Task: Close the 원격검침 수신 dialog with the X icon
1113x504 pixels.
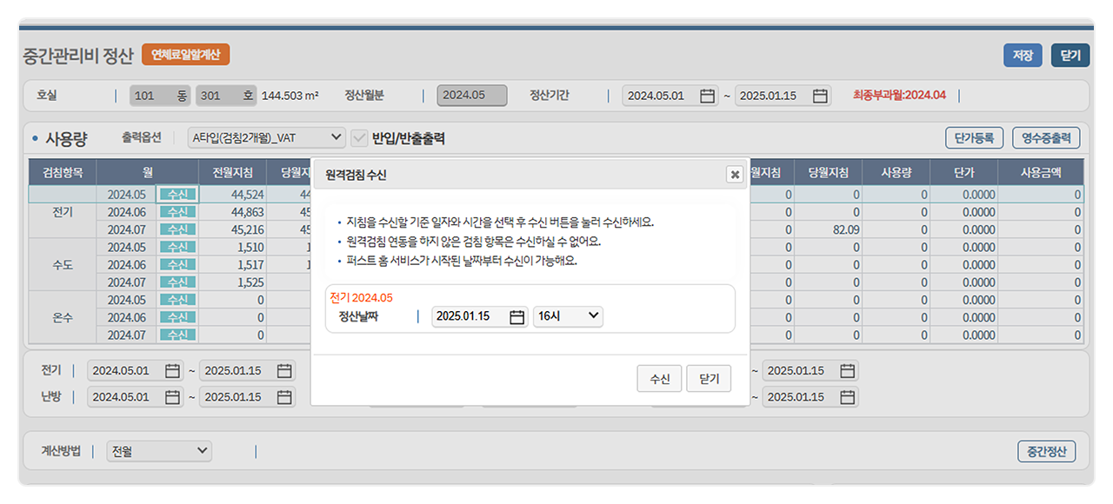Action: (735, 172)
